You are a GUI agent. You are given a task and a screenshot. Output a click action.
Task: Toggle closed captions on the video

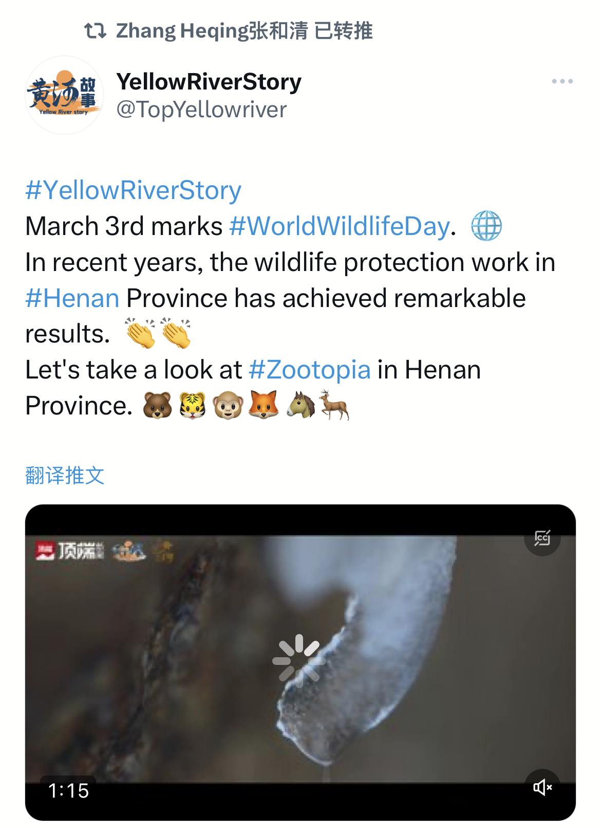(x=542, y=538)
